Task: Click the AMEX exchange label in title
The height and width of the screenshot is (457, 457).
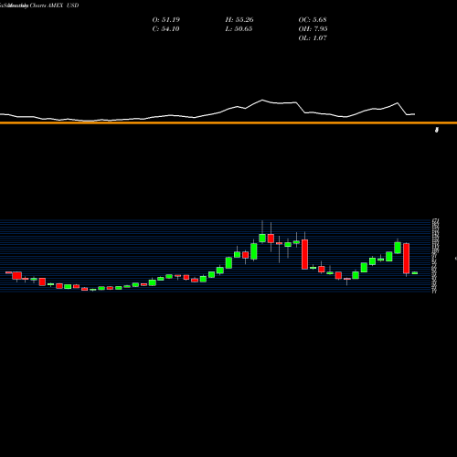Action: coord(55,5)
